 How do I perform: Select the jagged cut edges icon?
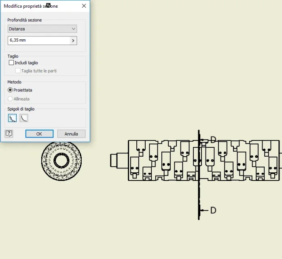coord(12,118)
